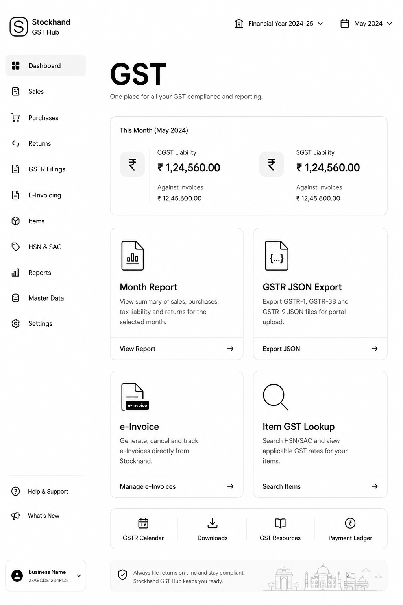Click the arrow next to Manage e-Invoices

pyautogui.click(x=230, y=486)
